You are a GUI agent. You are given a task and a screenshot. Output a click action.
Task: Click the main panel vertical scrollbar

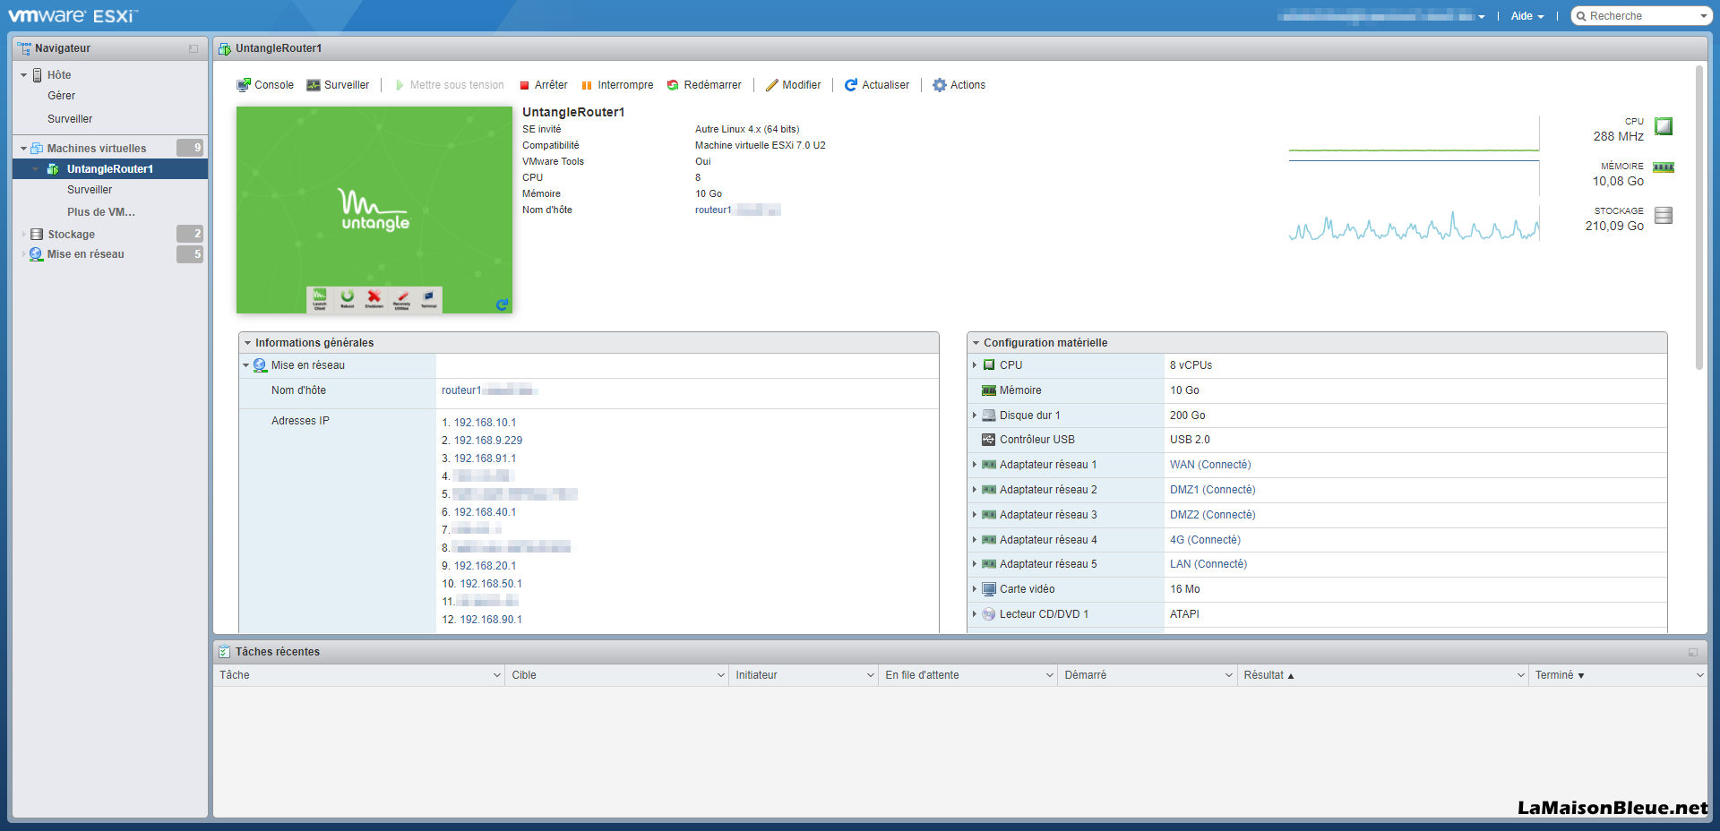(x=1698, y=218)
